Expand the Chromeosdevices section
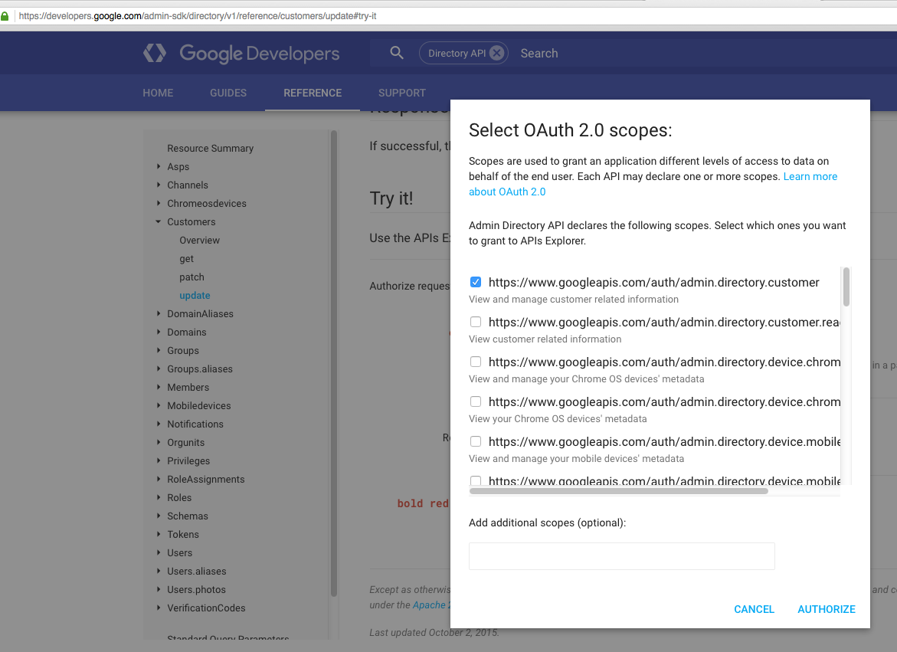This screenshot has height=652, width=897. coord(159,203)
